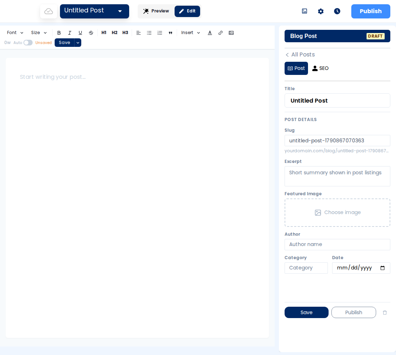The height and width of the screenshot is (355, 396).
Task: Click the post body editor area
Action: [137, 198]
